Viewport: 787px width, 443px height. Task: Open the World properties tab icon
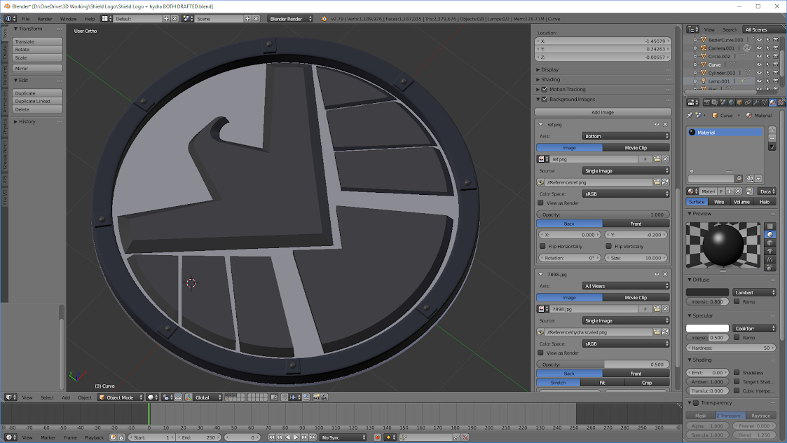point(732,102)
